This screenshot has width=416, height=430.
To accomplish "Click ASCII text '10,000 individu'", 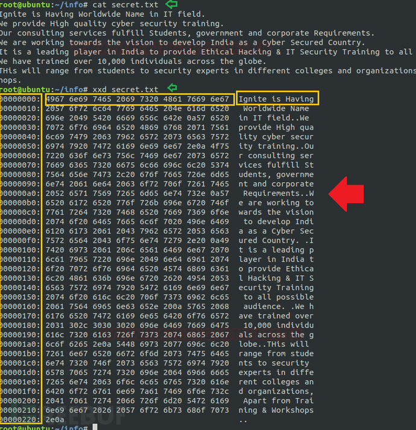I will point(279,325).
